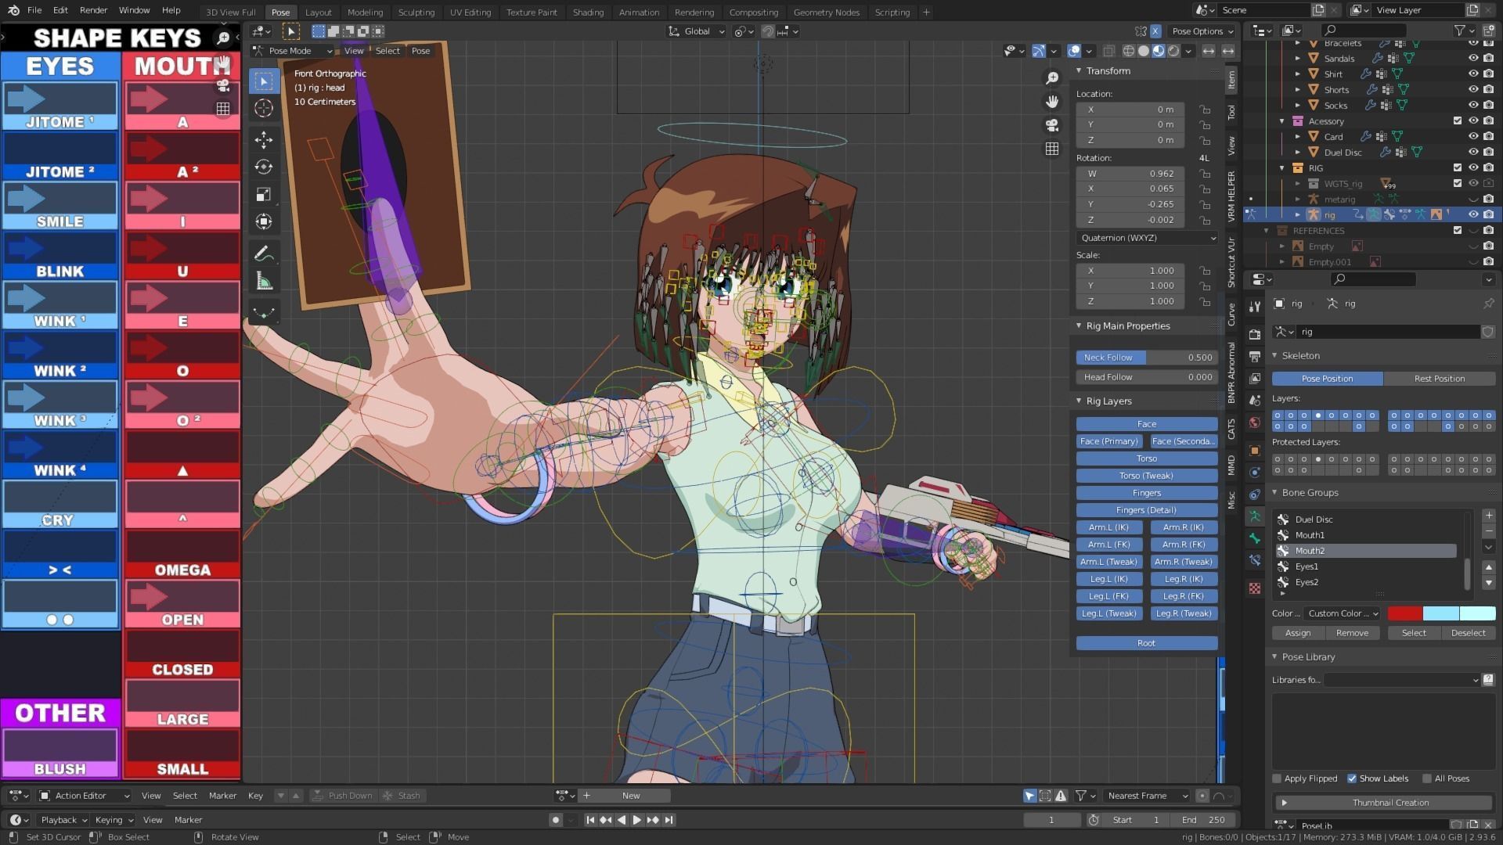Open Object Data armature properties tab
Viewport: 1503px width, 845px height.
click(1255, 516)
